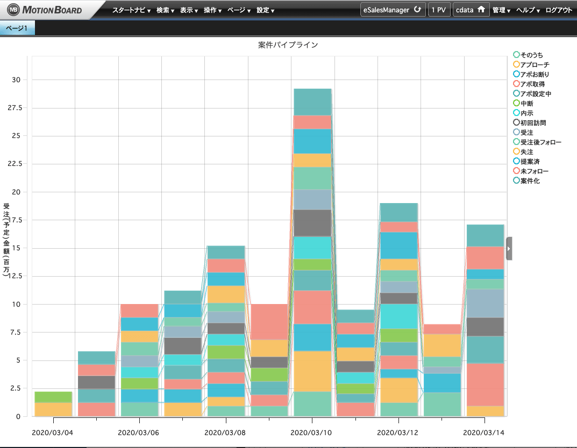Toggle the アプローチ legend series
This screenshot has height=448, width=577.
(x=531, y=64)
